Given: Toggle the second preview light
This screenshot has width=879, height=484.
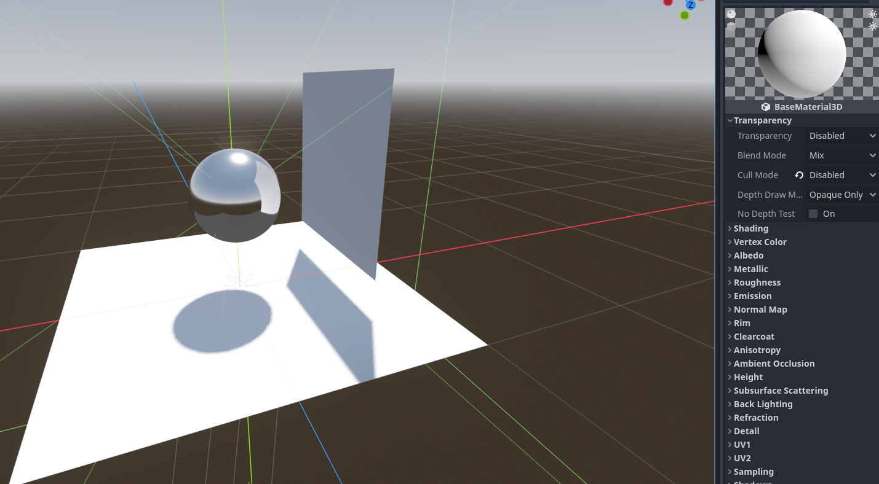Looking at the screenshot, I should point(872,26).
